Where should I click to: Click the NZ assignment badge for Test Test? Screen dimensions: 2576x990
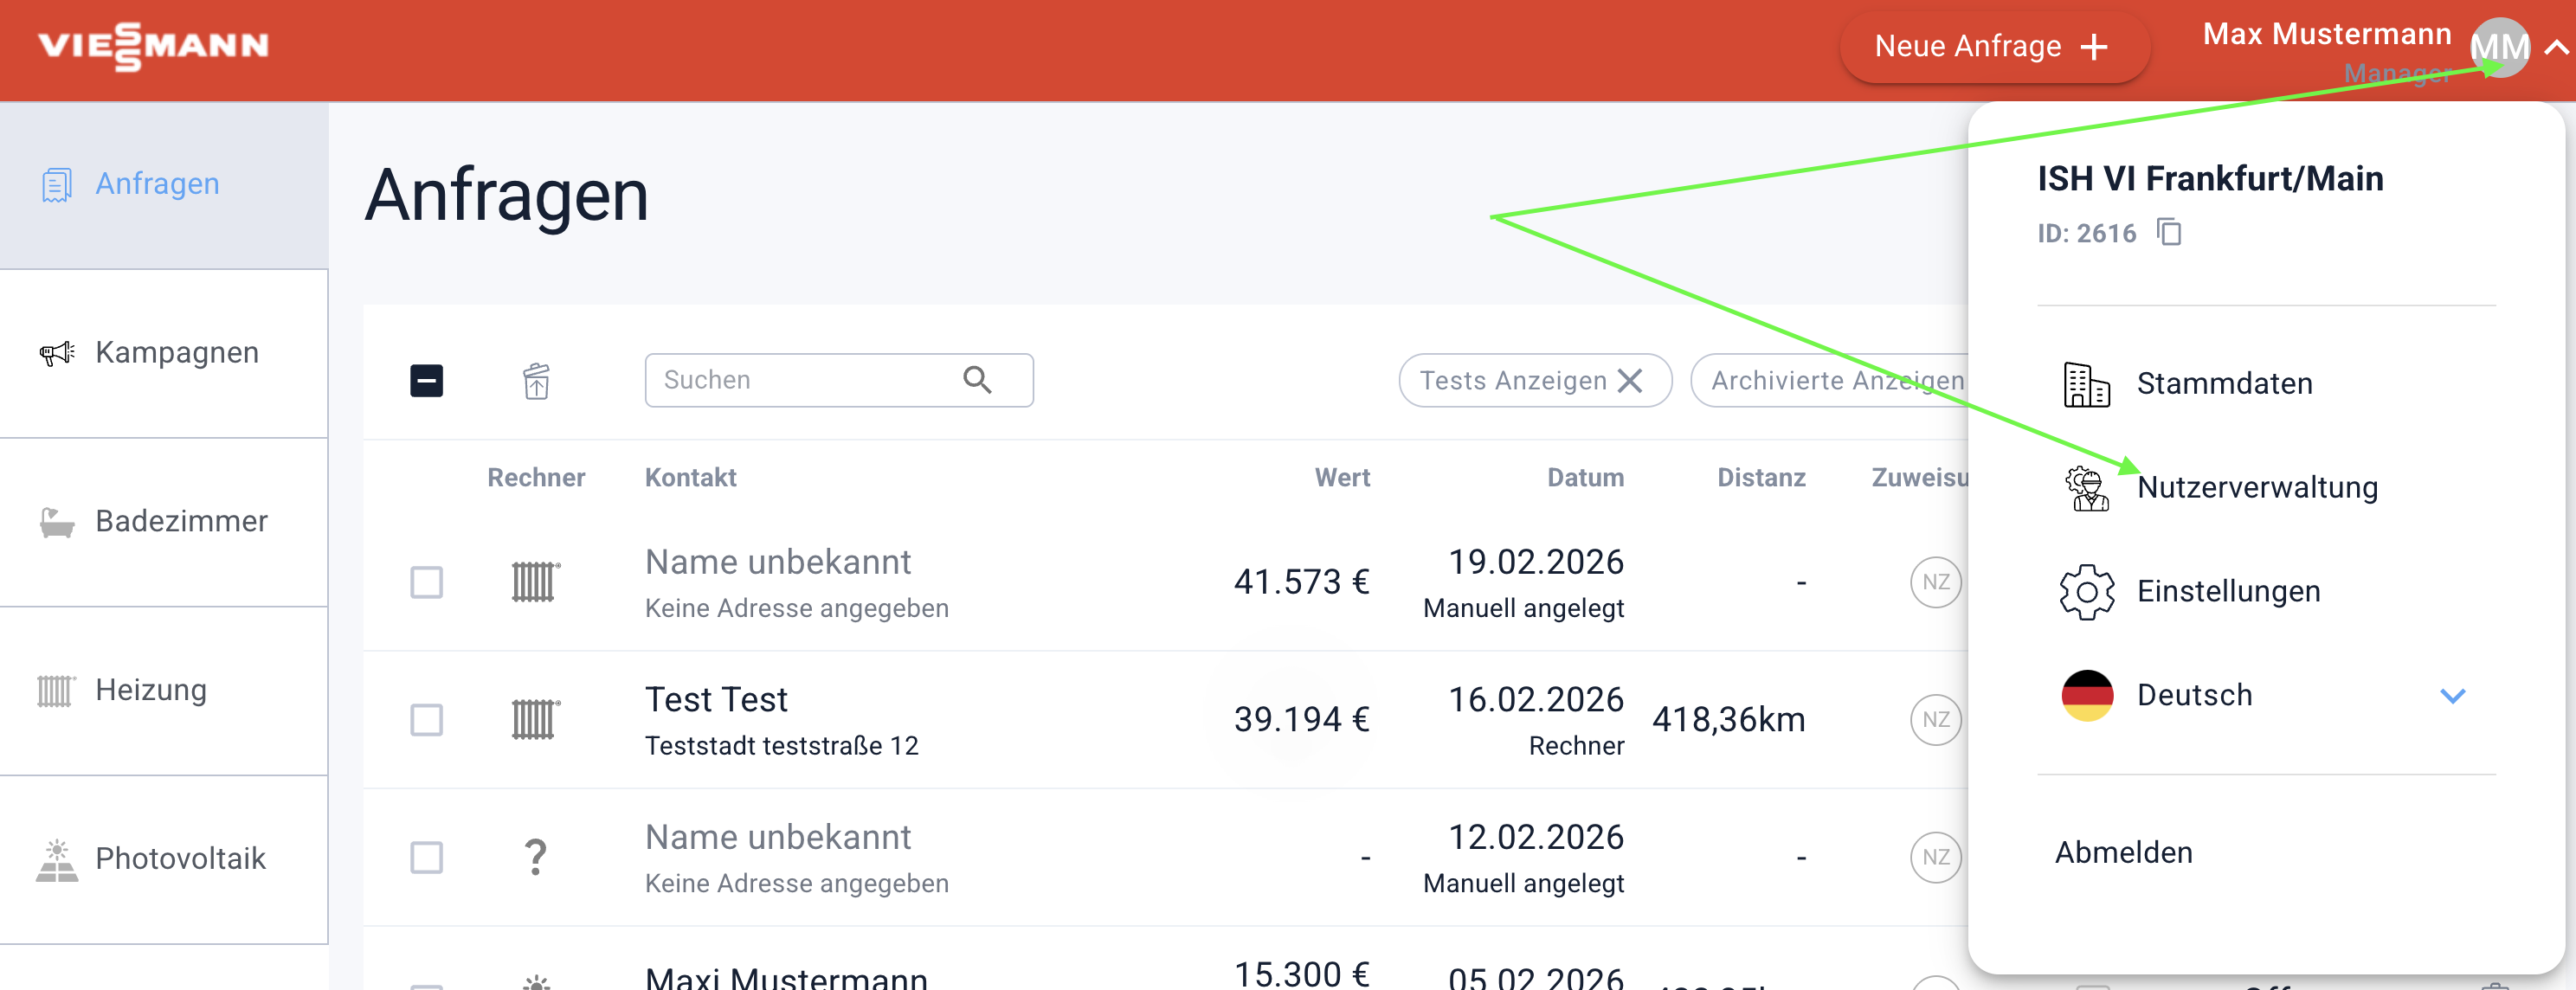point(1935,720)
